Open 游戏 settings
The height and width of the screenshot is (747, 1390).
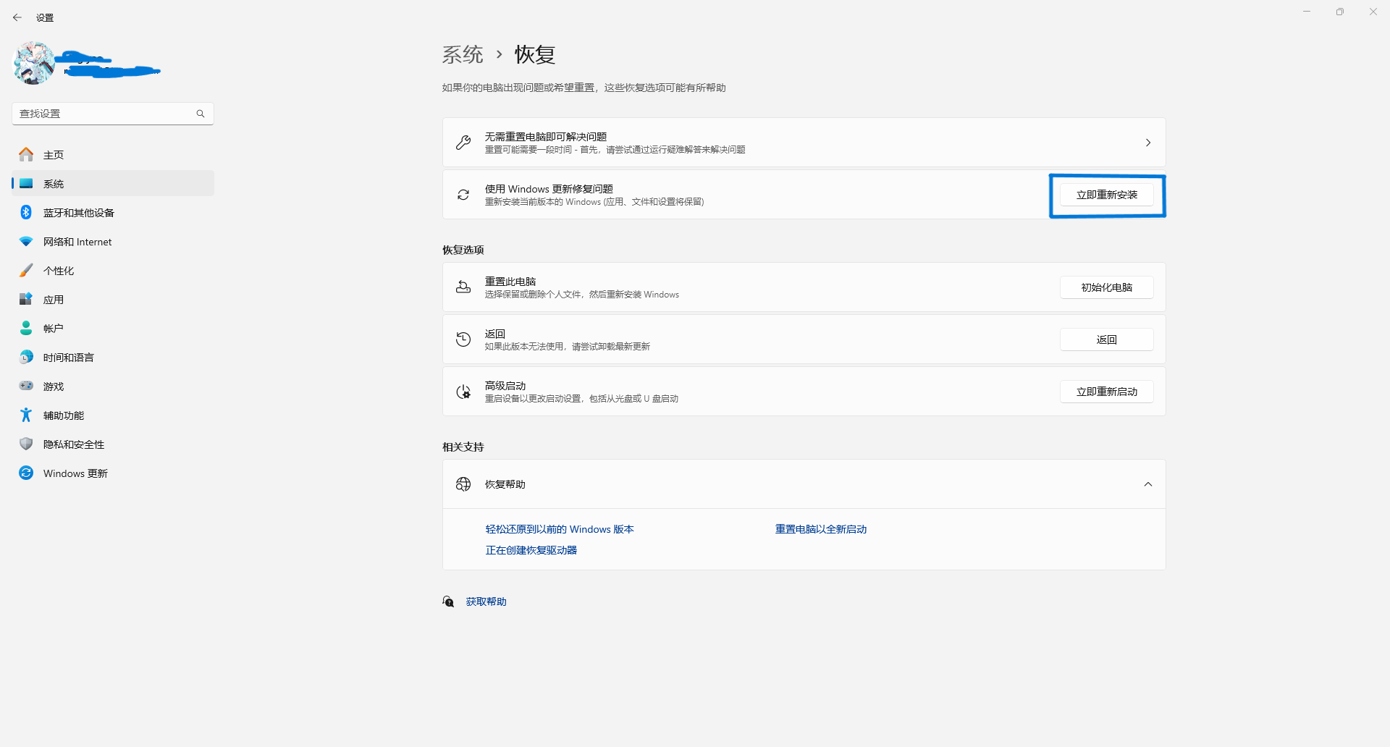click(x=113, y=386)
